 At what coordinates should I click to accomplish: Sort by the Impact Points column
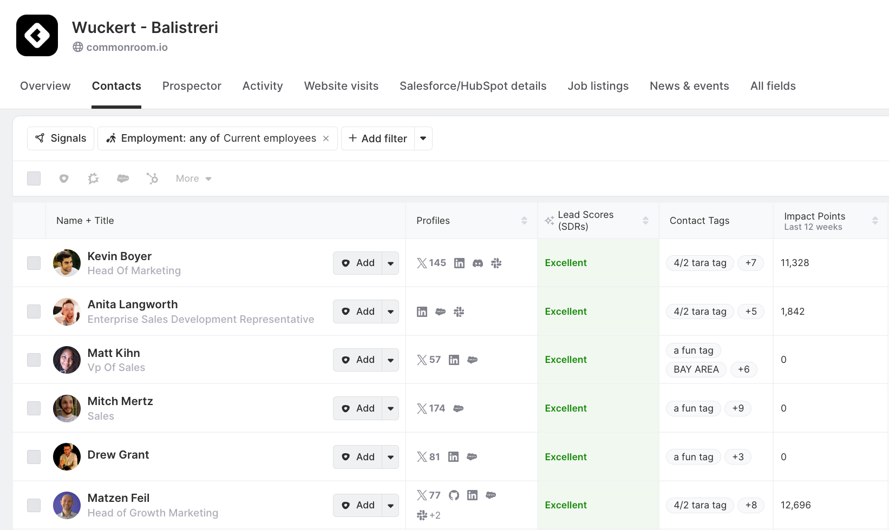874,221
